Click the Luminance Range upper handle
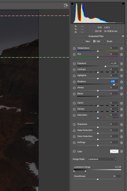Viewport: 127px width, 191px height. 85,171
